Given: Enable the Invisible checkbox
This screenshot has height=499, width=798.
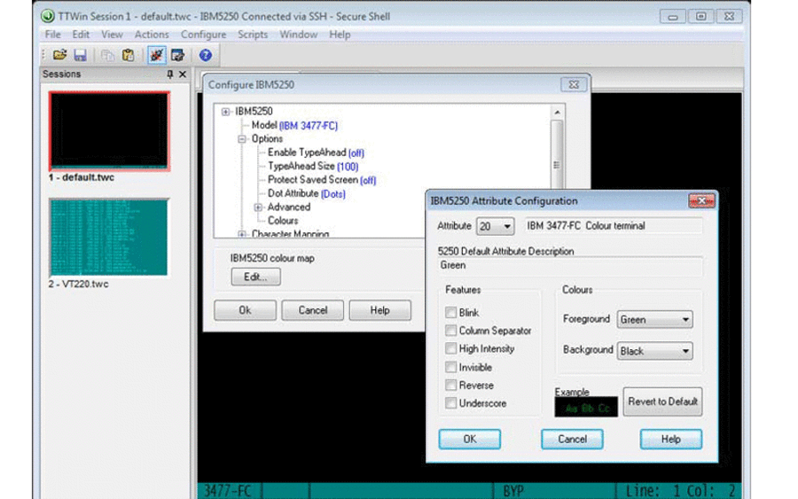Looking at the screenshot, I should pos(450,367).
